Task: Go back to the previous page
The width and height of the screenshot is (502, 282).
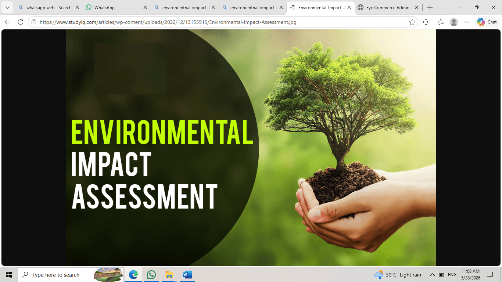Action: (7, 22)
